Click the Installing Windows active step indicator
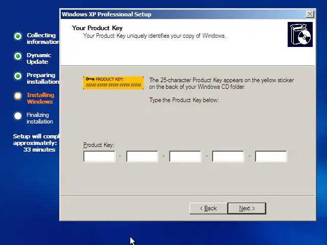The height and width of the screenshot is (245, 327). 18,96
